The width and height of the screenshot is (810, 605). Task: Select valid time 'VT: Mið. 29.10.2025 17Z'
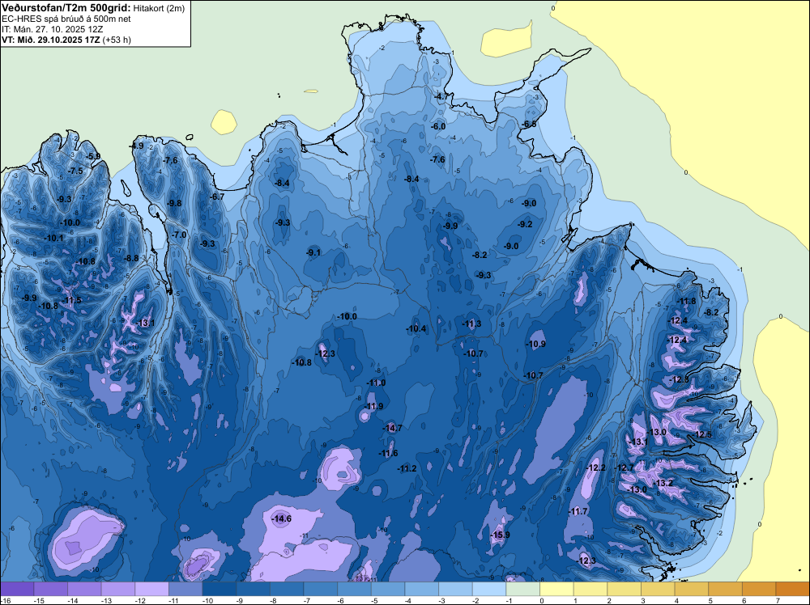click(51, 40)
